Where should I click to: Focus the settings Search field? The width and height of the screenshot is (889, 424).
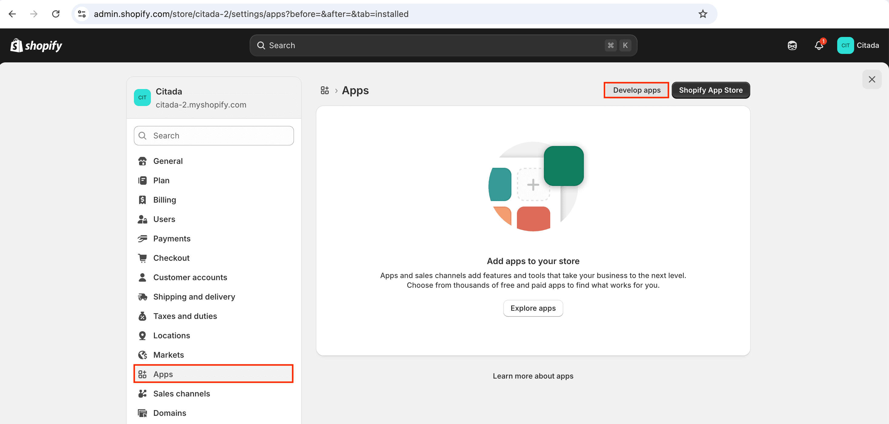pos(214,136)
